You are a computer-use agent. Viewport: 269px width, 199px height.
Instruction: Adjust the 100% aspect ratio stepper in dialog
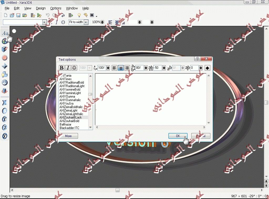click(x=108, y=68)
